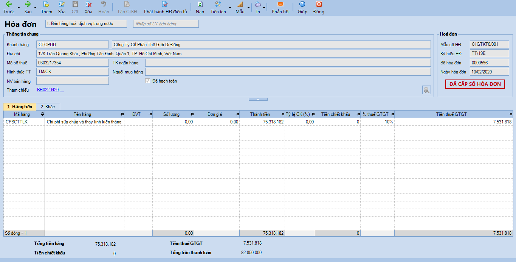Pin the Mã hàng column
The image size is (516, 262).
(42, 114)
